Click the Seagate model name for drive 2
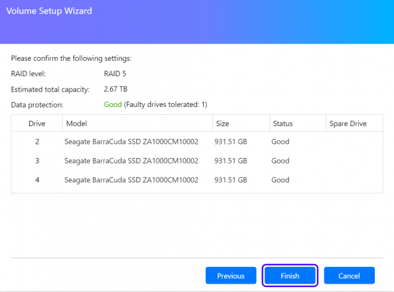 [x=131, y=142]
